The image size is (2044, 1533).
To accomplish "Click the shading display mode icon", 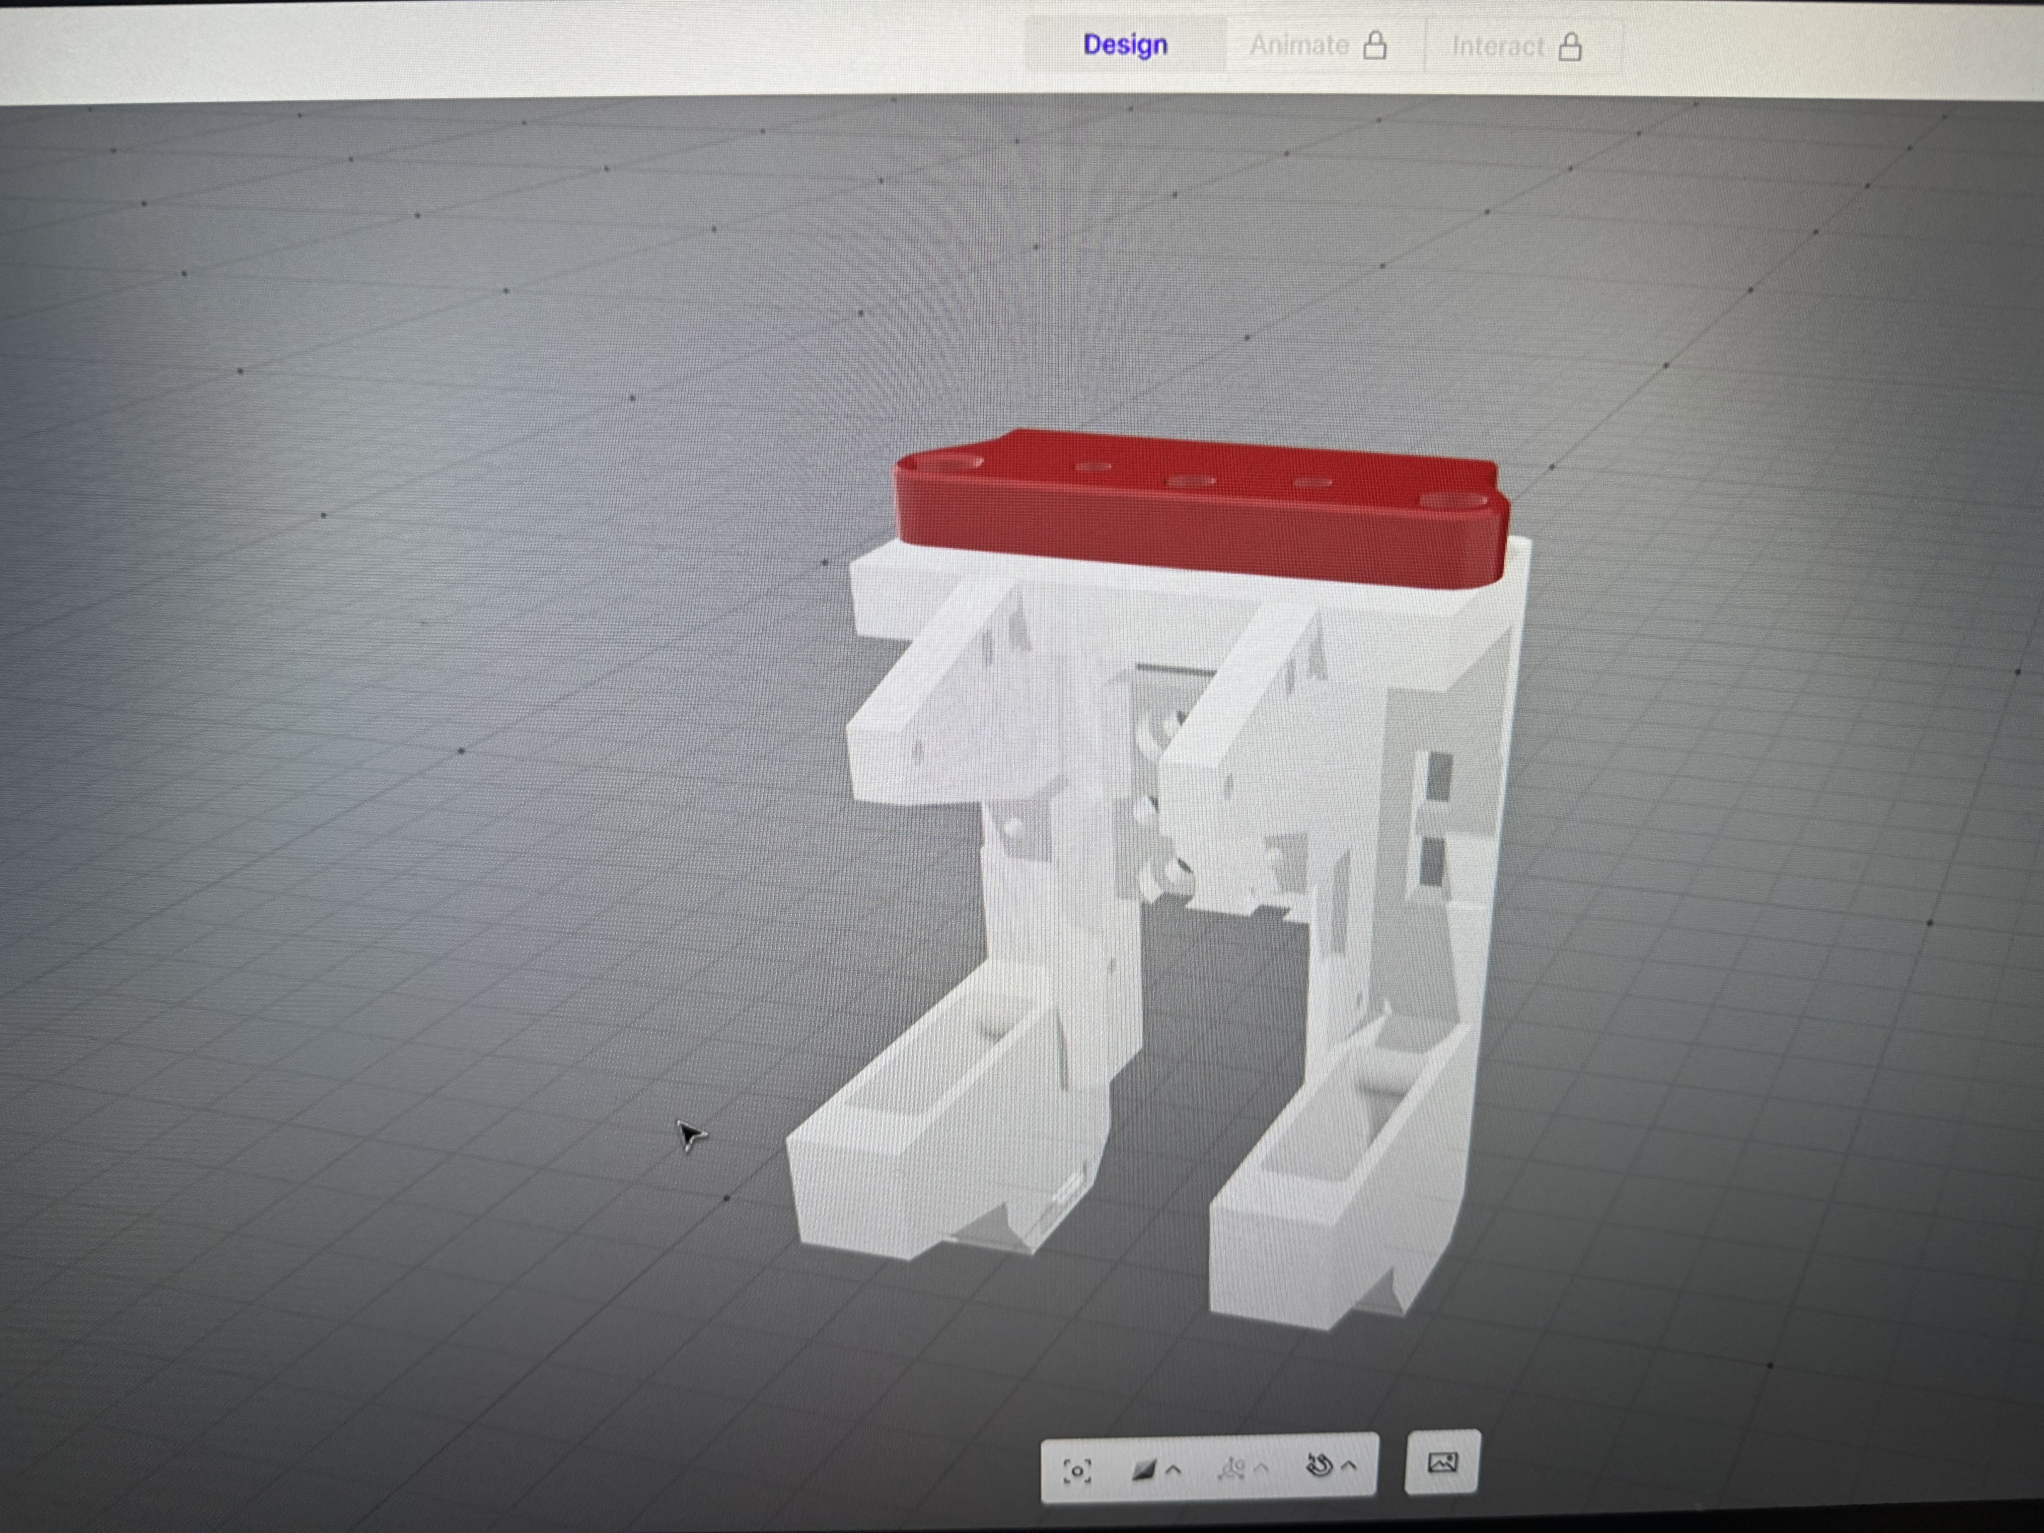I will pos(1144,1469).
